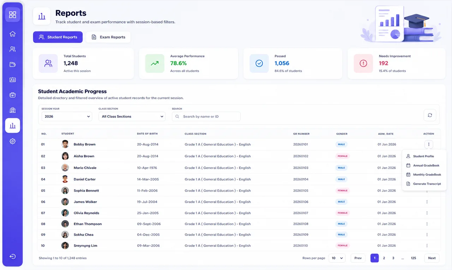Open settings gear icon in sidebar
Viewport: 452px width, 270px height.
pyautogui.click(x=13, y=141)
